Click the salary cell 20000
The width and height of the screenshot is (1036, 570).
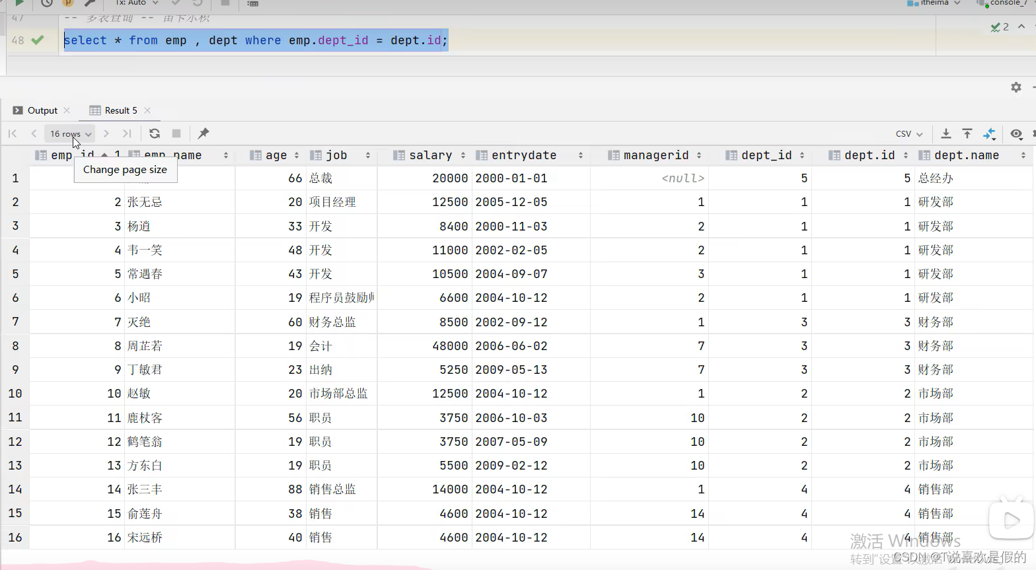point(425,178)
